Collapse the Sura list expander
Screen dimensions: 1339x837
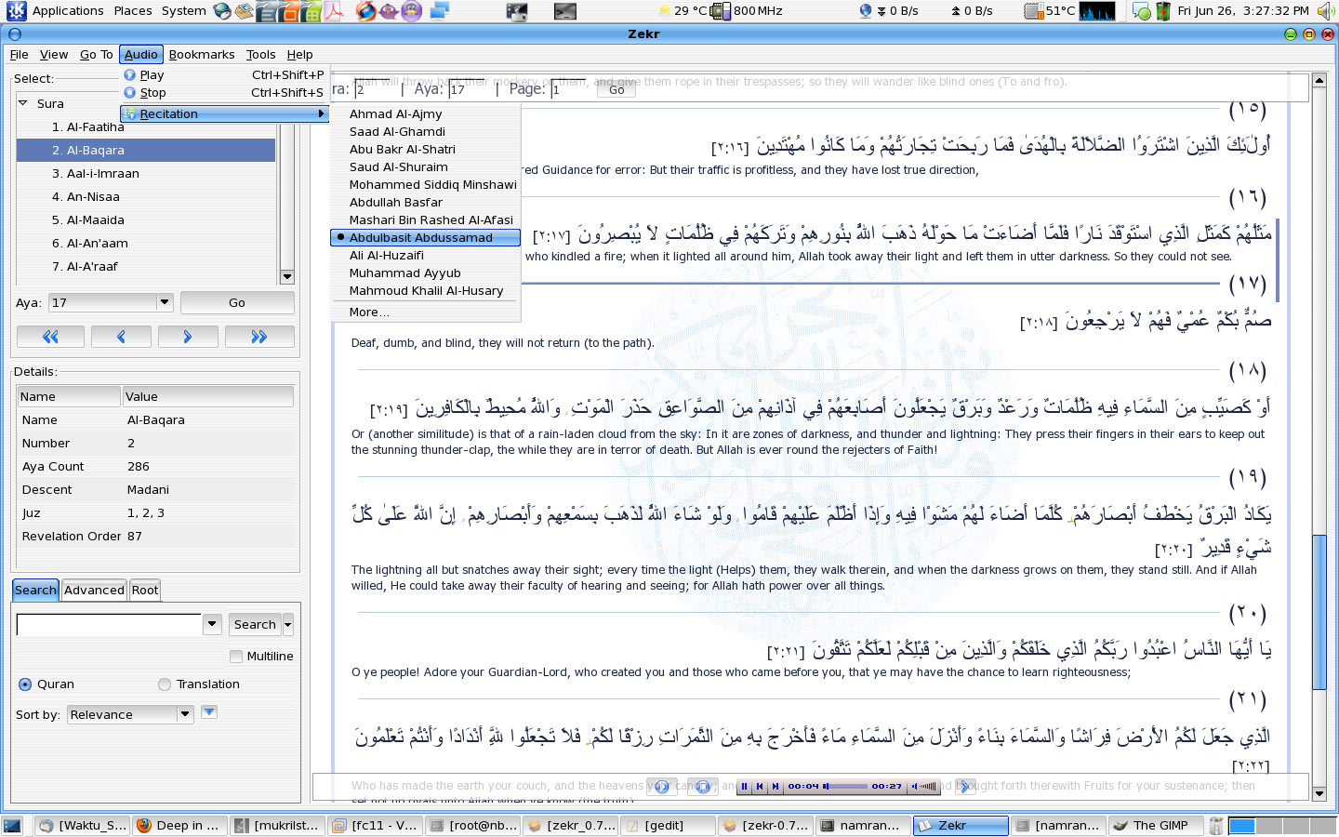pyautogui.click(x=23, y=103)
